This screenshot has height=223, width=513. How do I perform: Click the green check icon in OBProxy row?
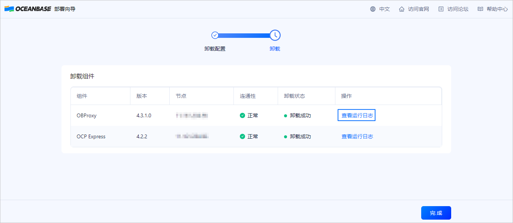click(242, 115)
